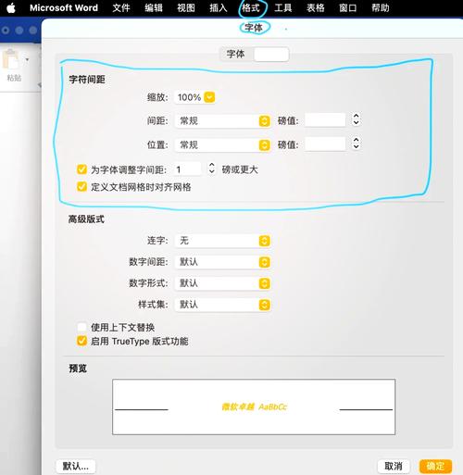Screen dimensions: 463x475
Task: Uncheck 定义文档网格时对齐网格 checkbox
Action: pyautogui.click(x=81, y=187)
